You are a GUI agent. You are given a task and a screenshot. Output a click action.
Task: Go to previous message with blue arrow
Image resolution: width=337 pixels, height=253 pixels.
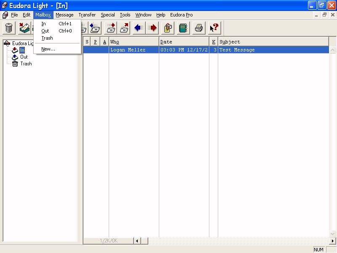139,28
